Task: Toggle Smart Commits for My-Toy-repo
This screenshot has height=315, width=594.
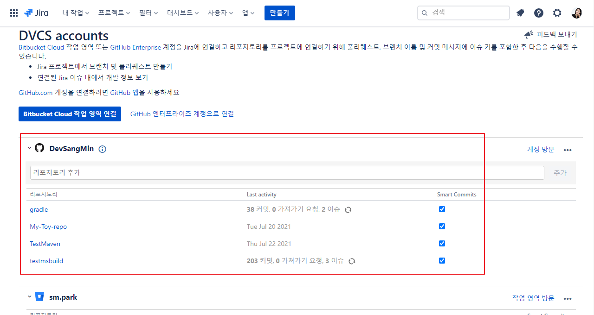Action: click(x=442, y=227)
